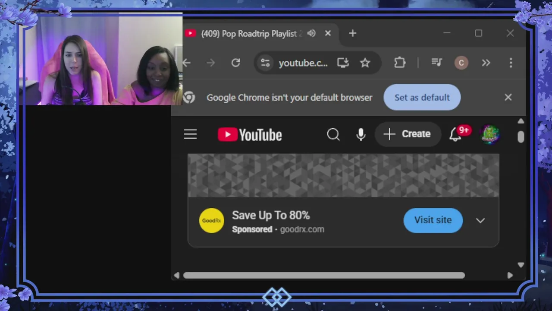Install the YouTube app from address bar
The image size is (552, 311).
[343, 63]
